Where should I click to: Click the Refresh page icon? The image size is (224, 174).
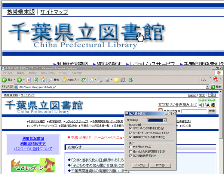click(36, 80)
